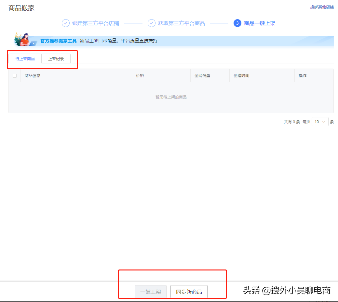Click the checkmark icon beside 获取第三方平台商品 step
338x302 pixels.
point(152,23)
